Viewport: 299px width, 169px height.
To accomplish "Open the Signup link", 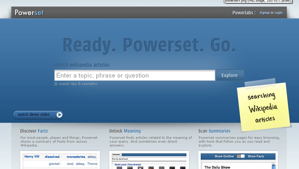I will pos(265,13).
